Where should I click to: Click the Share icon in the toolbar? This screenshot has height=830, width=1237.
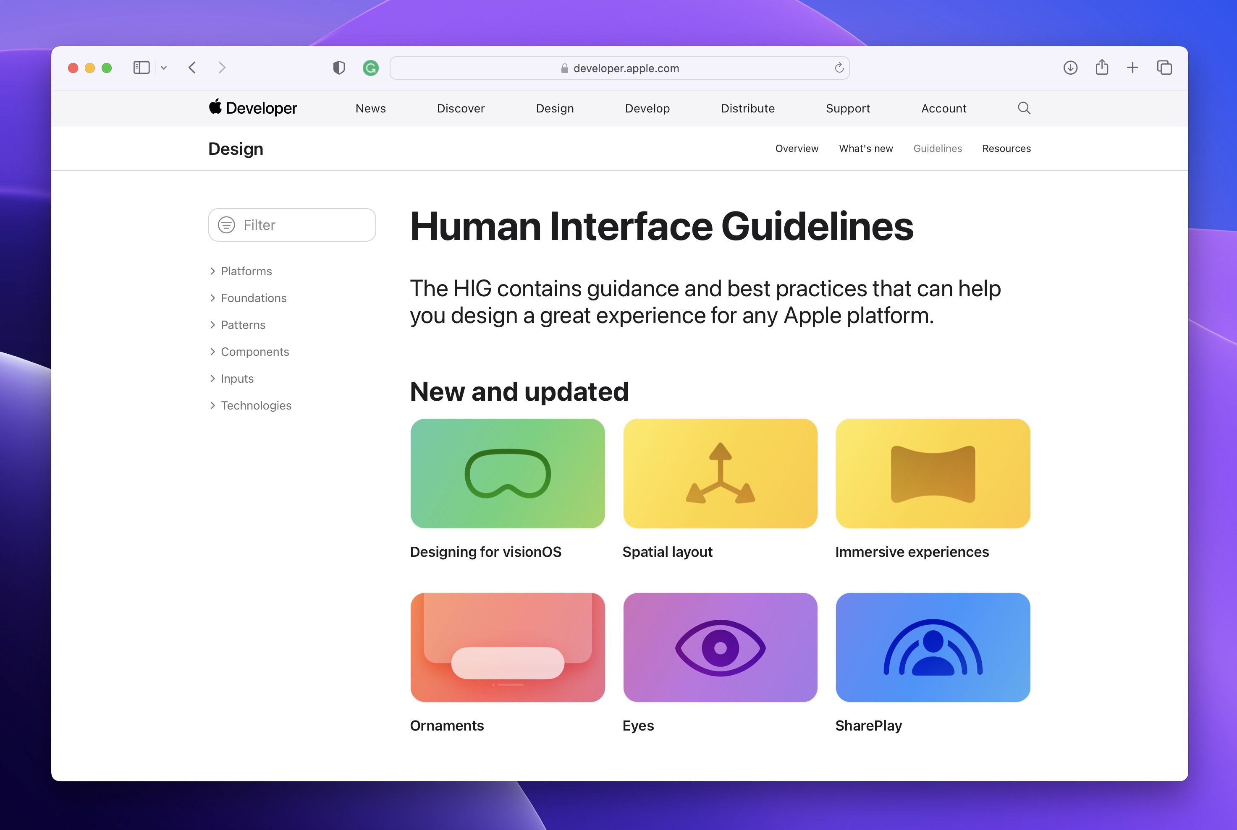coord(1101,67)
